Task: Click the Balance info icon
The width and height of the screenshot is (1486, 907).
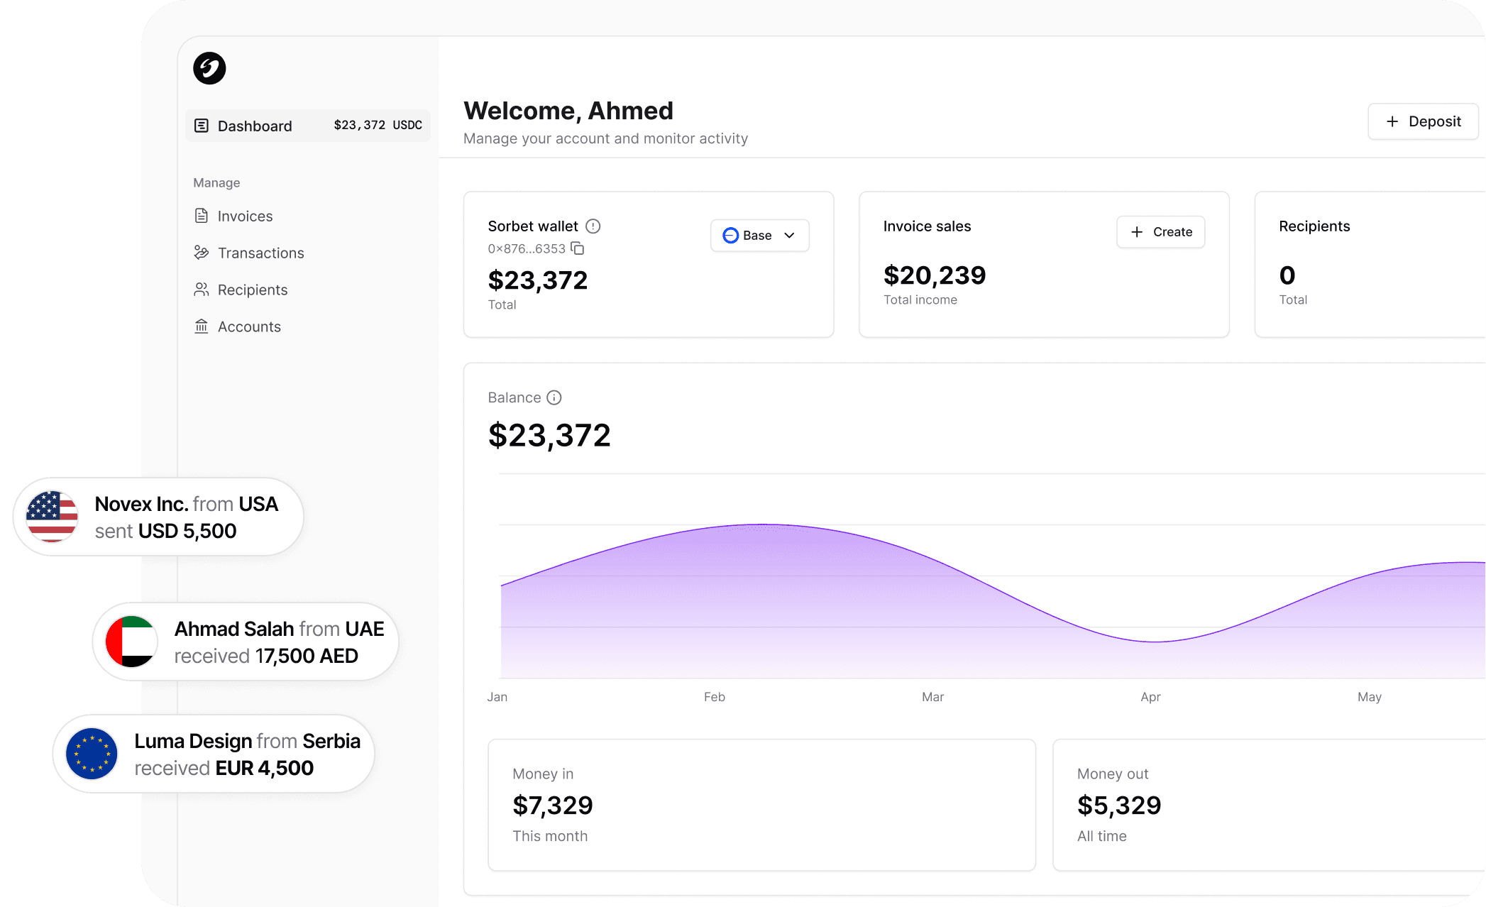Action: 554,397
